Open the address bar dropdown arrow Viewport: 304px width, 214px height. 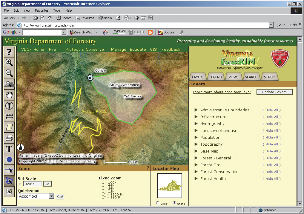click(271, 25)
